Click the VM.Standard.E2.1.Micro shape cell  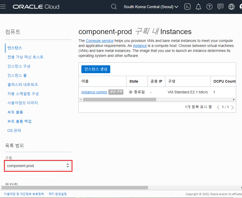click(188, 92)
